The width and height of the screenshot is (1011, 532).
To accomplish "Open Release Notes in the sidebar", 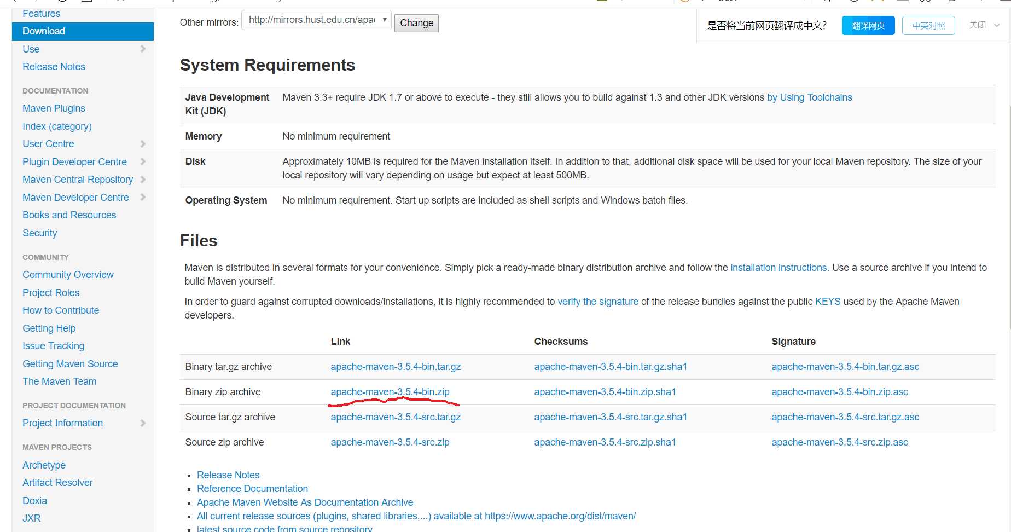I will pos(54,67).
